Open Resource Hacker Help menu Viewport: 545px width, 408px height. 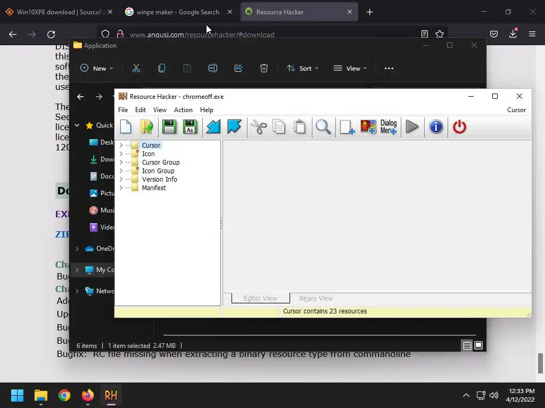click(207, 110)
